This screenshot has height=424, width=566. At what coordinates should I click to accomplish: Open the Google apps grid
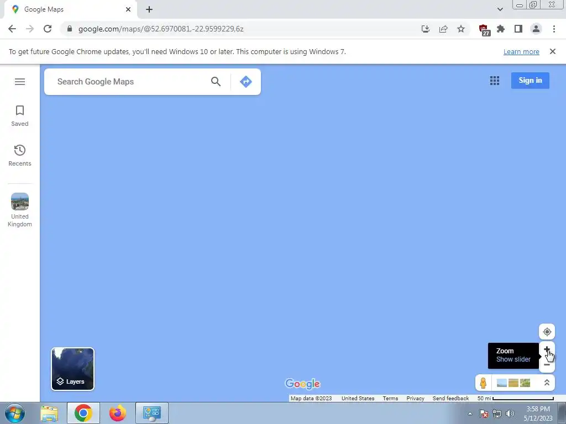pyautogui.click(x=495, y=81)
